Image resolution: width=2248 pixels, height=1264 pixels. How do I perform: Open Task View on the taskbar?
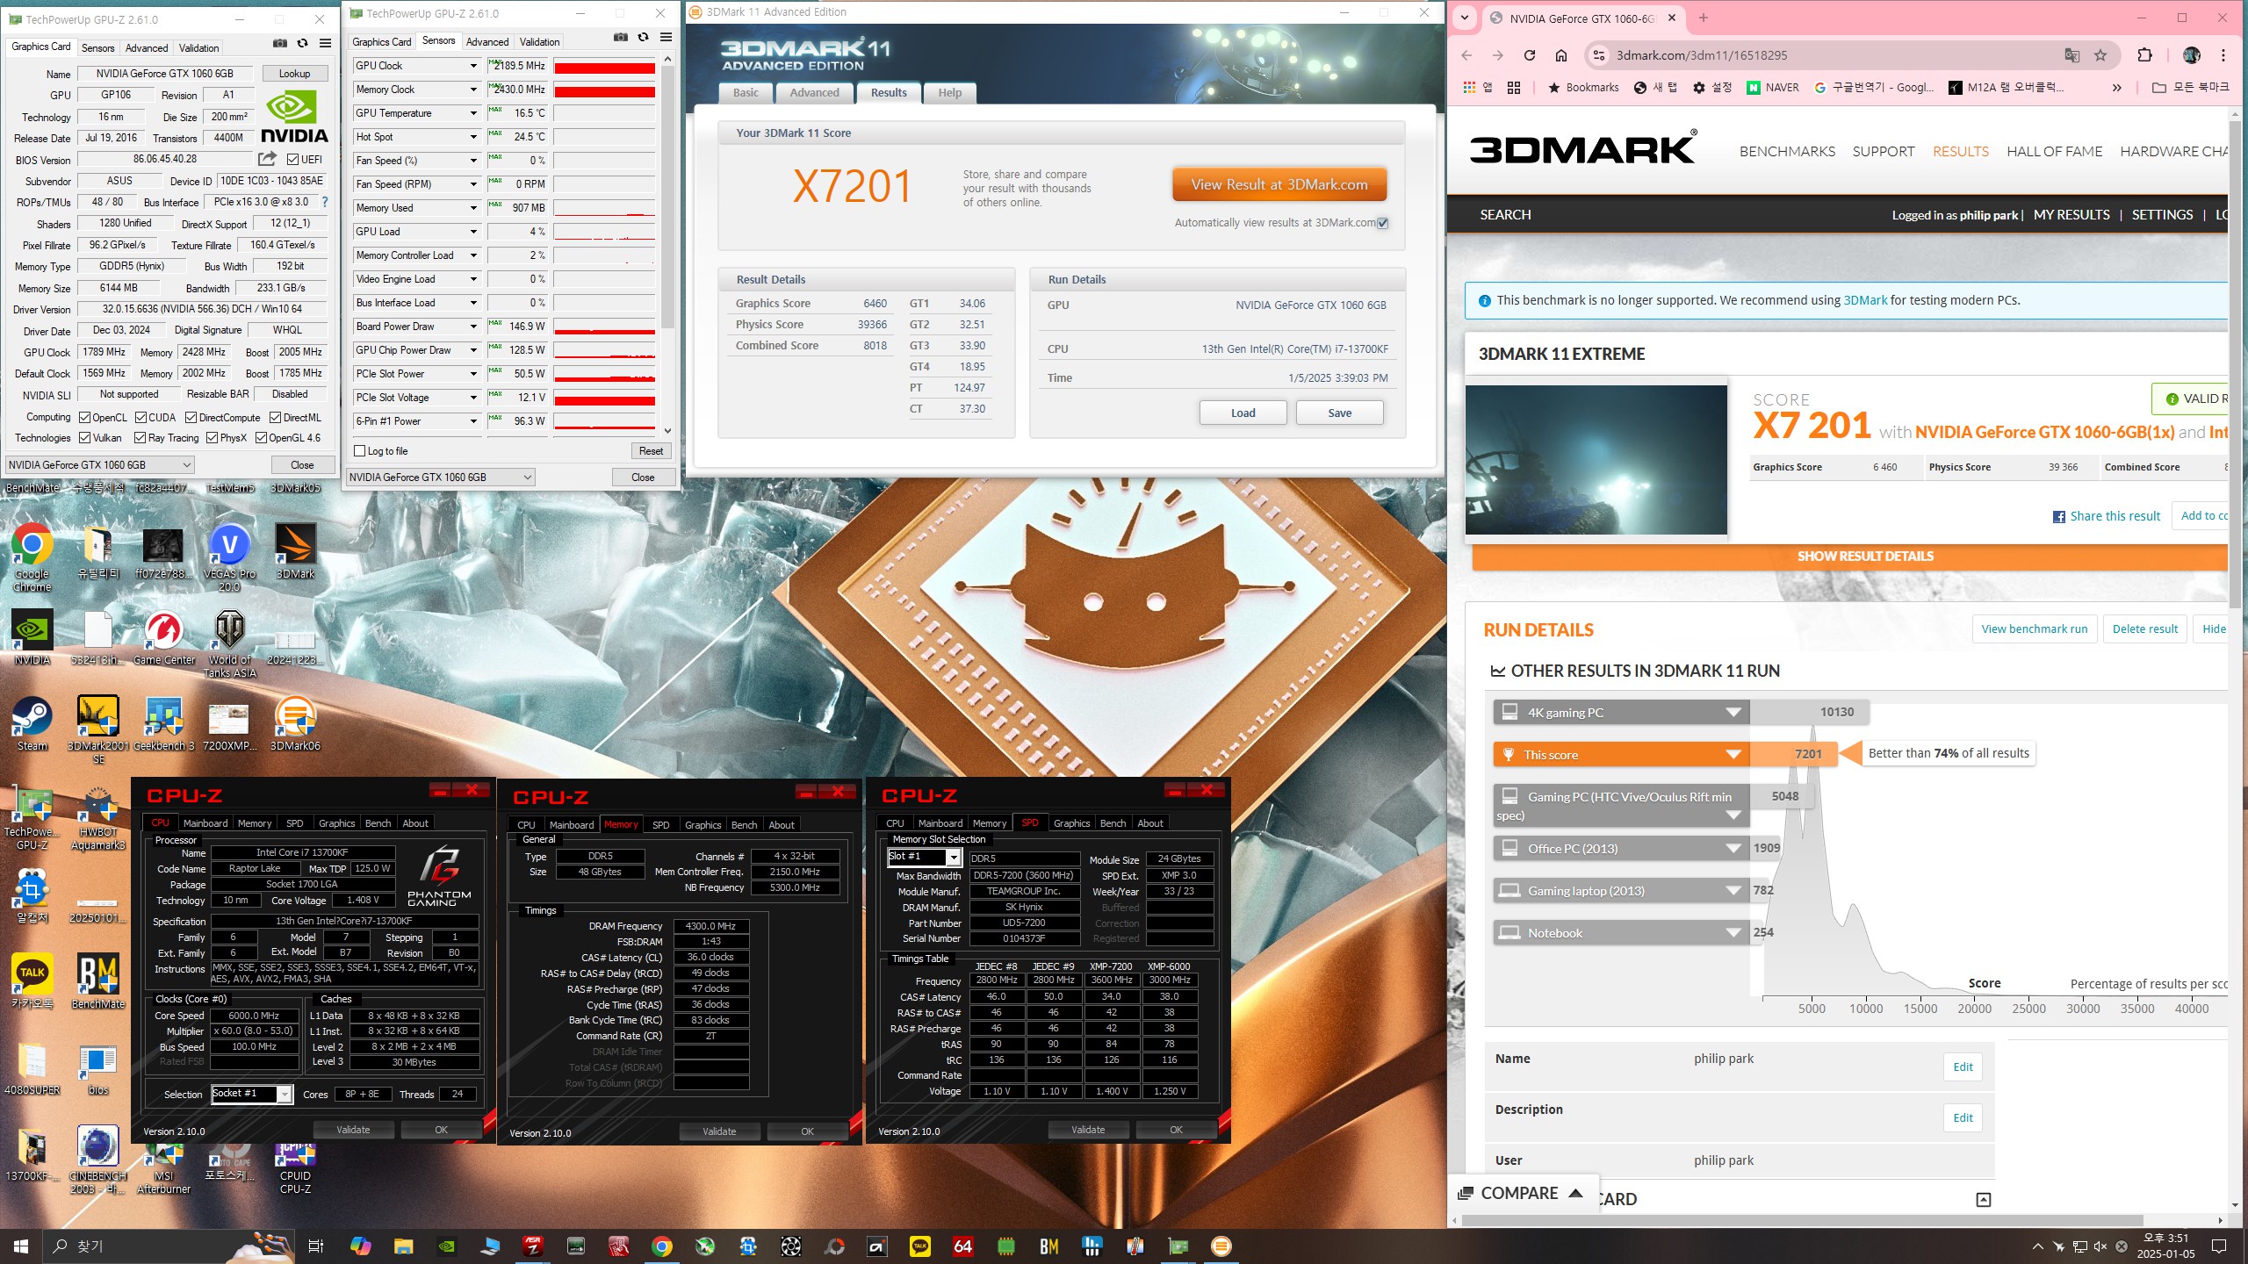316,1246
